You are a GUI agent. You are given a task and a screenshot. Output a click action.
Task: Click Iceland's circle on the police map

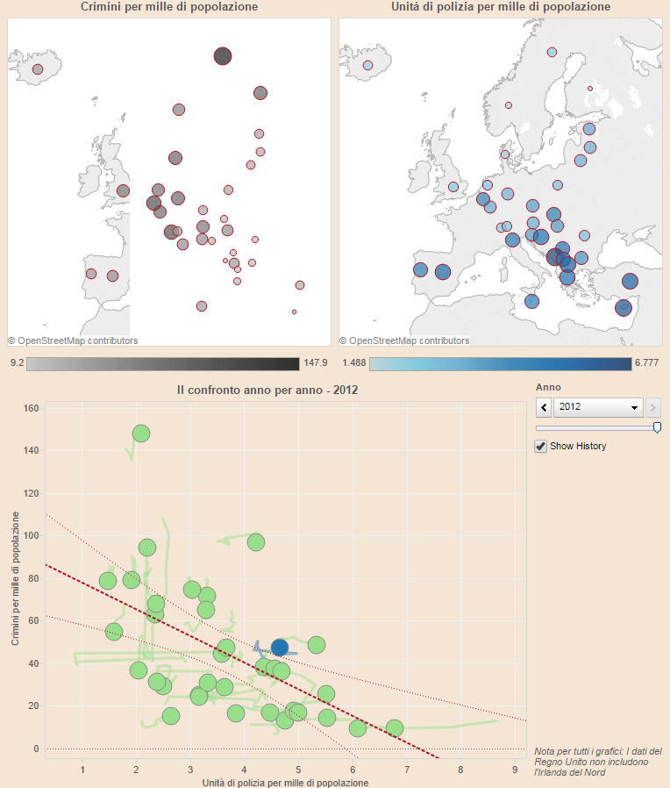click(x=368, y=65)
